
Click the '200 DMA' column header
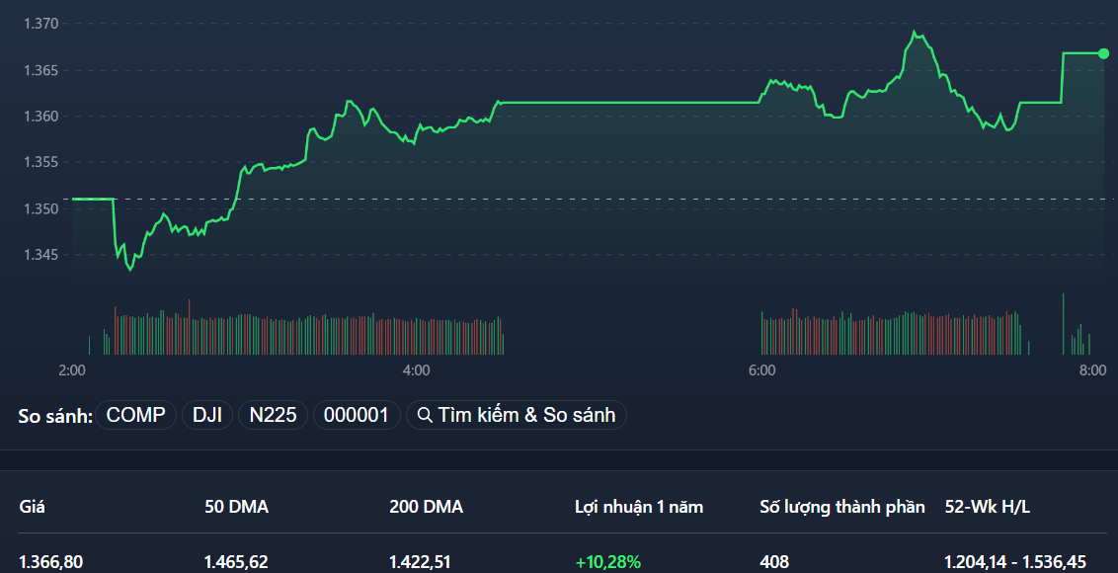427,506
